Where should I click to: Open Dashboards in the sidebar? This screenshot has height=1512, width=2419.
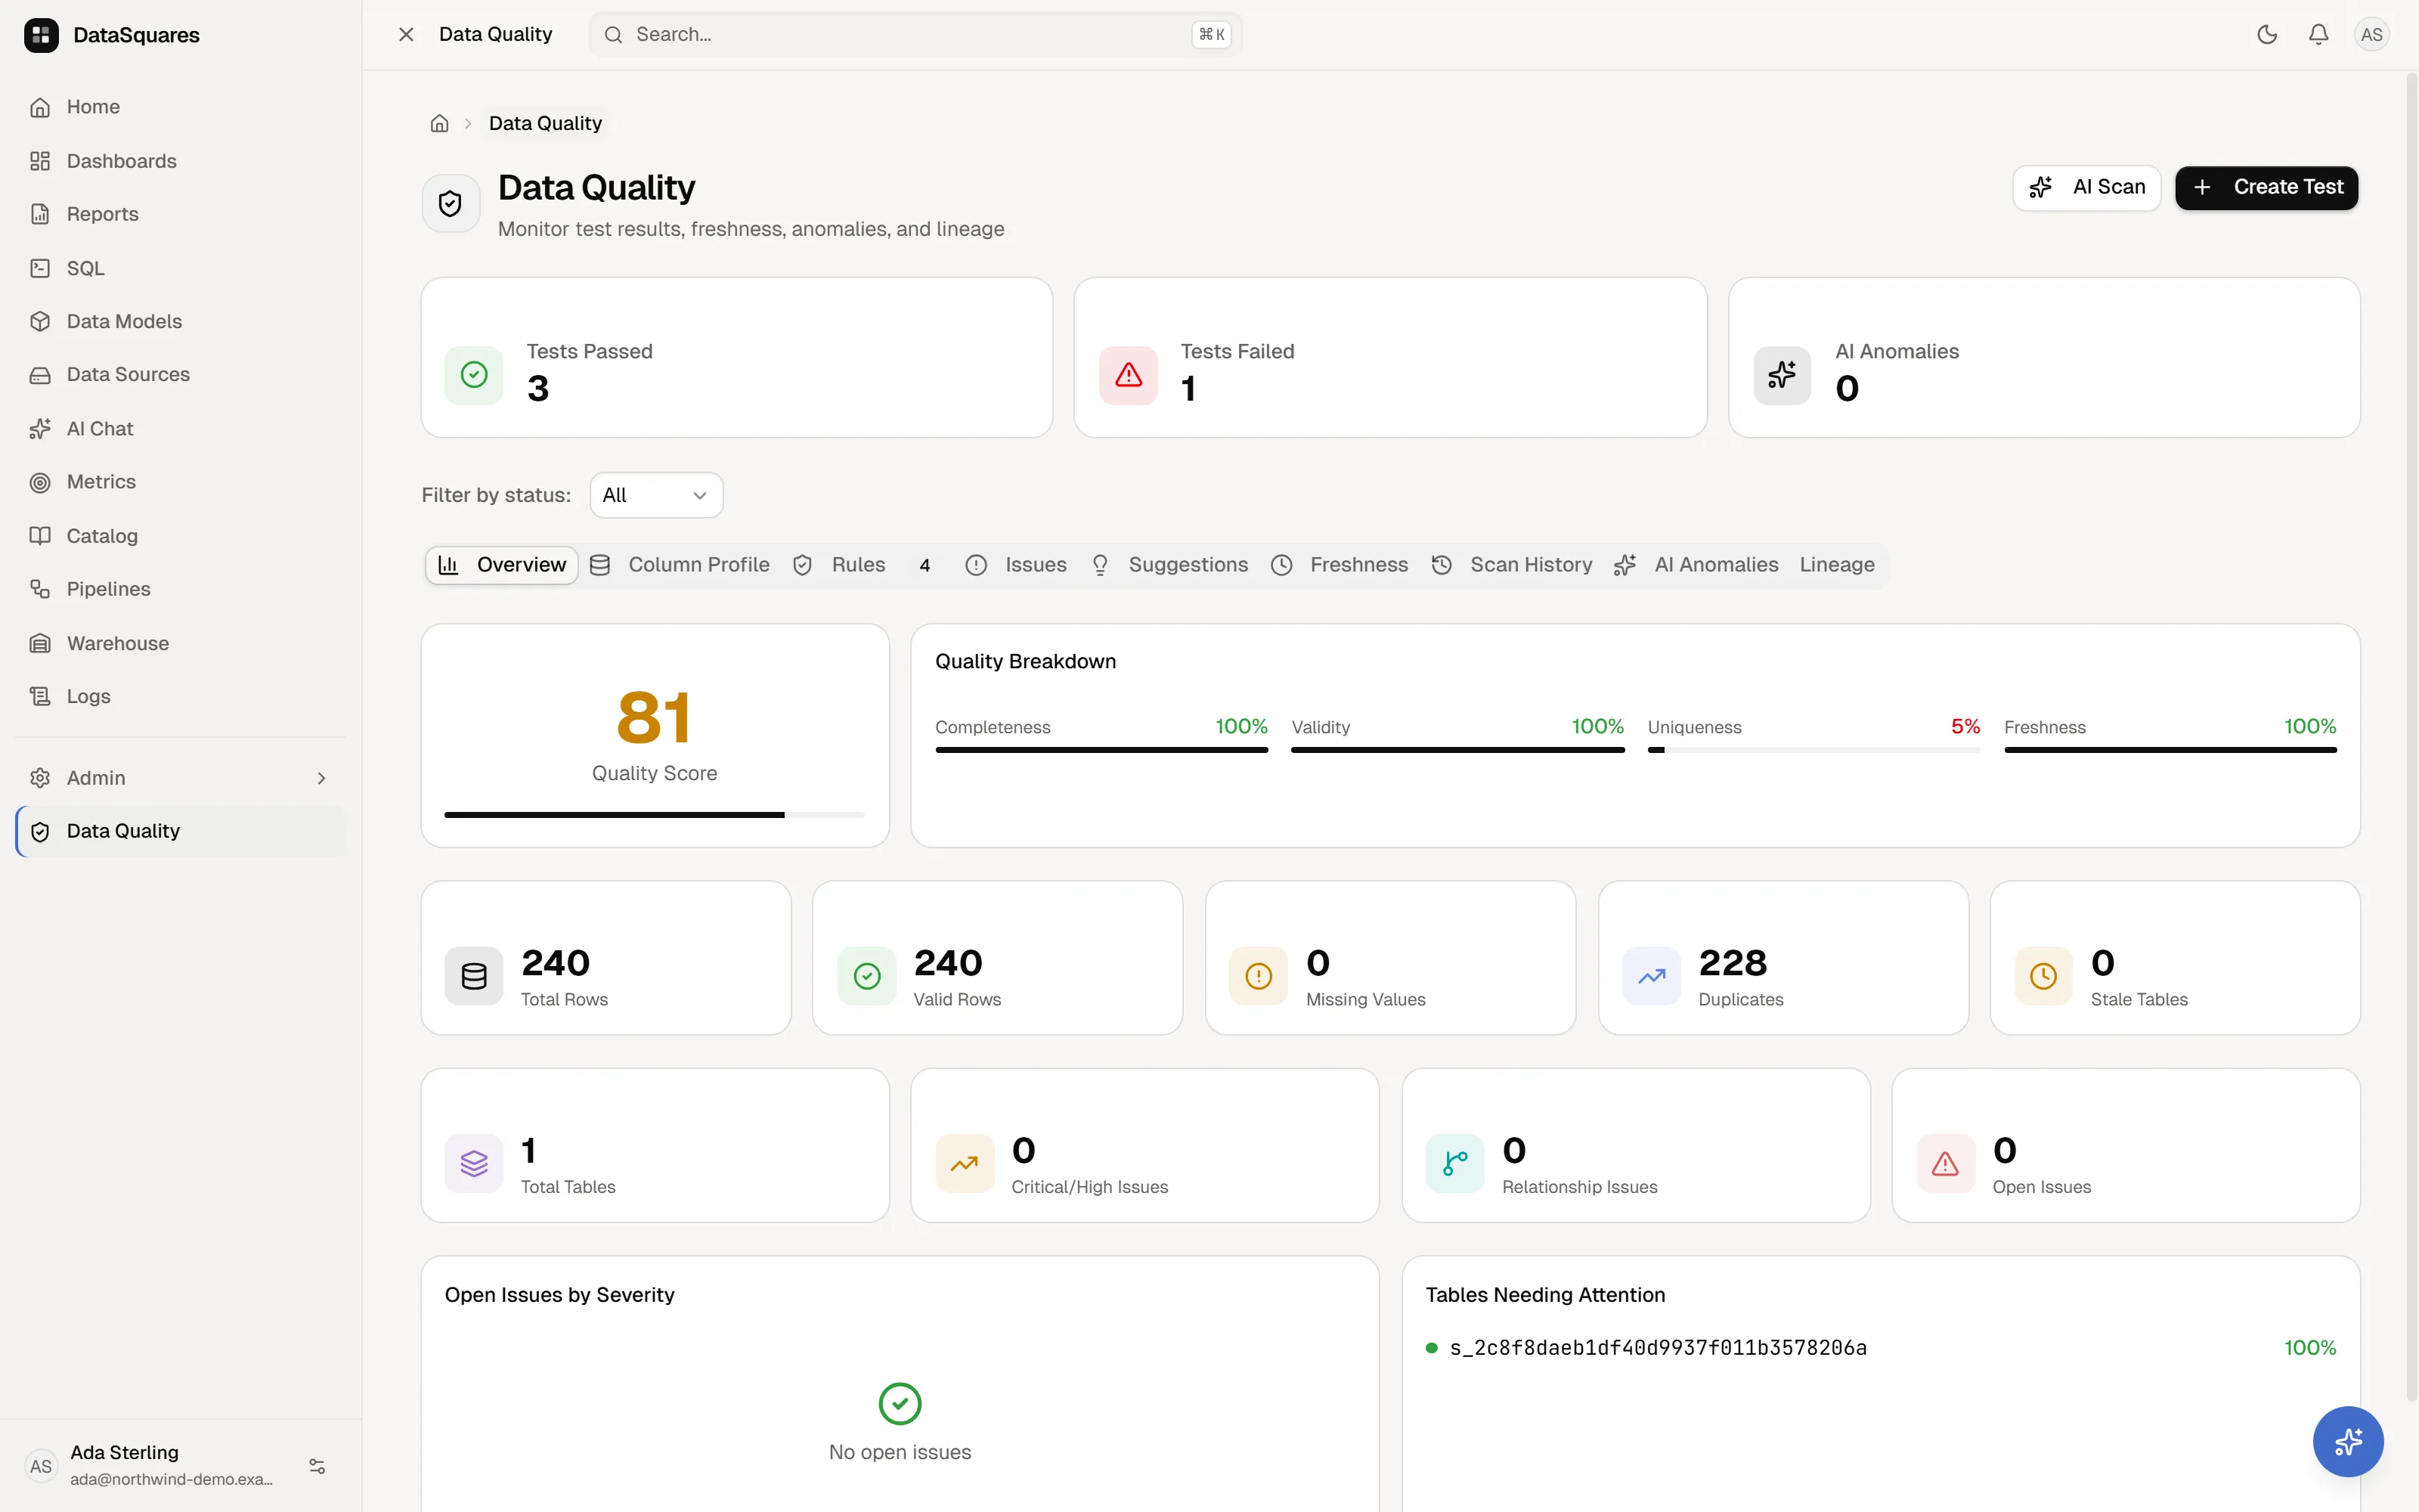pos(180,161)
